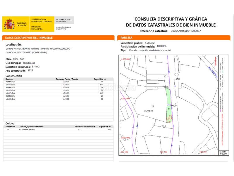Viewport: 234px width, 176px height.
Task: Select the first ALMACEN row with 1/00/01
Action: (58, 82)
